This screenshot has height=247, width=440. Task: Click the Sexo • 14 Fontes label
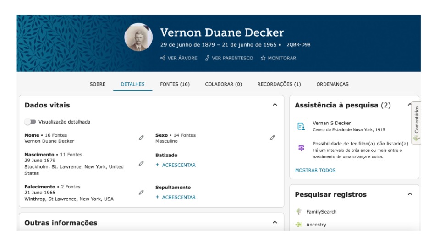click(x=176, y=135)
